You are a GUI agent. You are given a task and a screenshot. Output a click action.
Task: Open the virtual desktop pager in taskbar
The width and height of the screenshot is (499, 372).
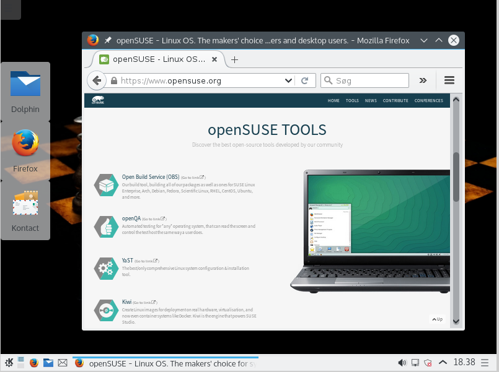click(x=20, y=363)
